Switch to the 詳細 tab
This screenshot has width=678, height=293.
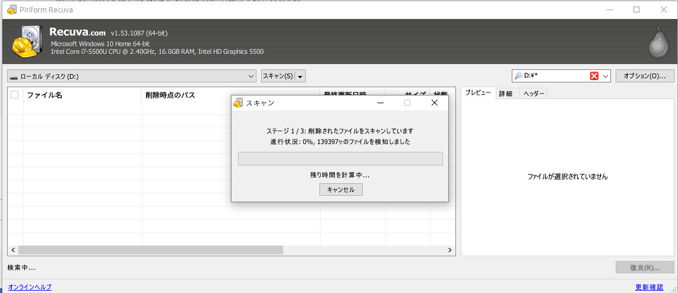pos(506,93)
